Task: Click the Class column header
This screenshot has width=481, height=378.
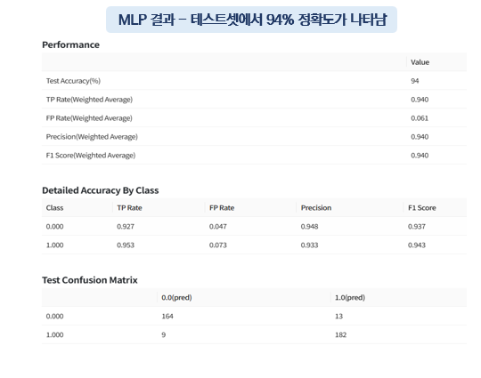Action: coord(54,208)
